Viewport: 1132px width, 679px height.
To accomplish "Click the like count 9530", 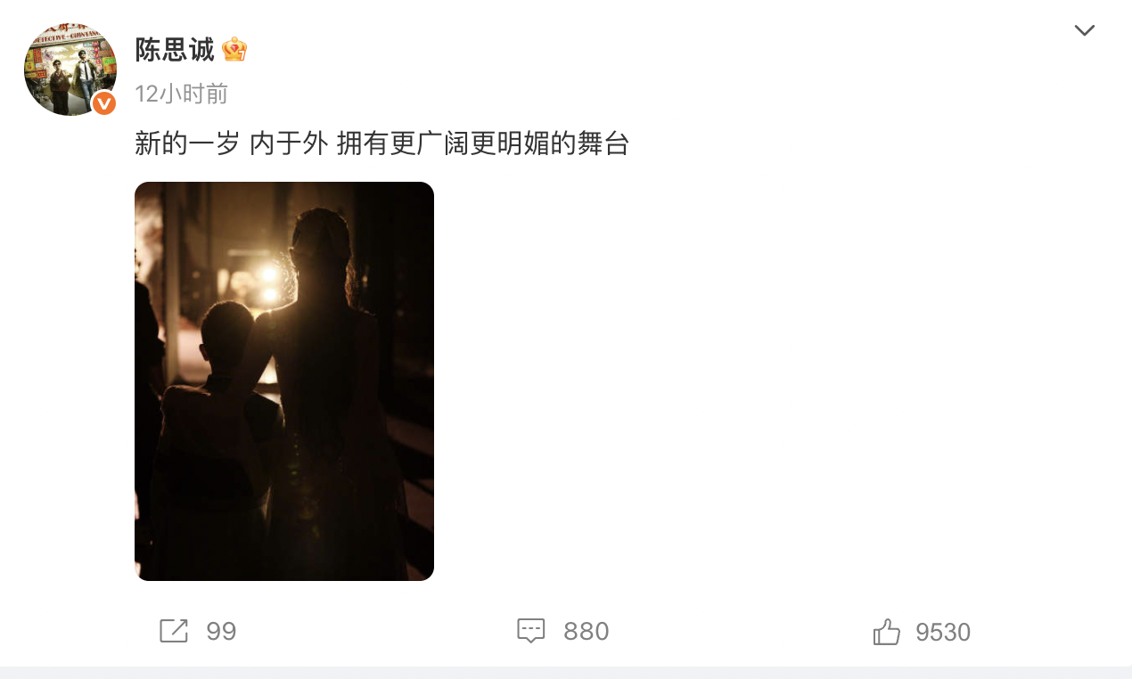I will click(943, 632).
